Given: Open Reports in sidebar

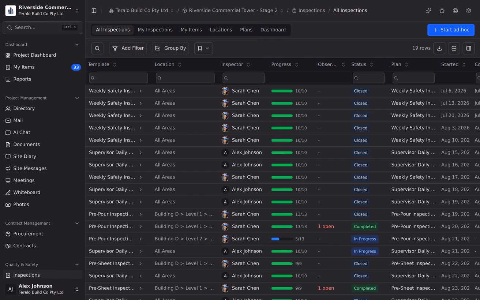Looking at the screenshot, I should click(42, 79).
